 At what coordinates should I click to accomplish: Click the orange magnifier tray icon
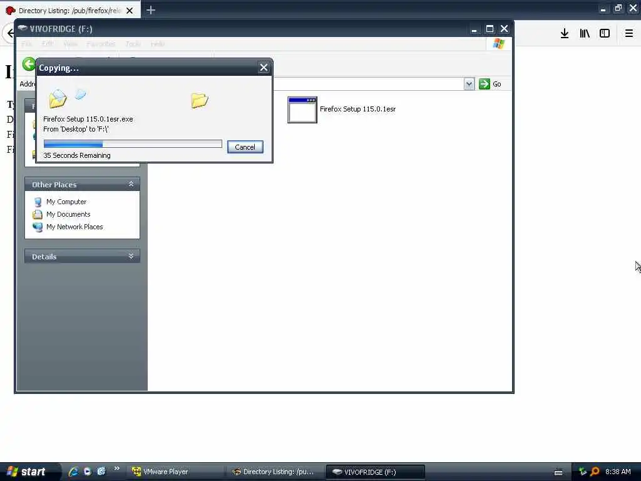[x=595, y=472]
